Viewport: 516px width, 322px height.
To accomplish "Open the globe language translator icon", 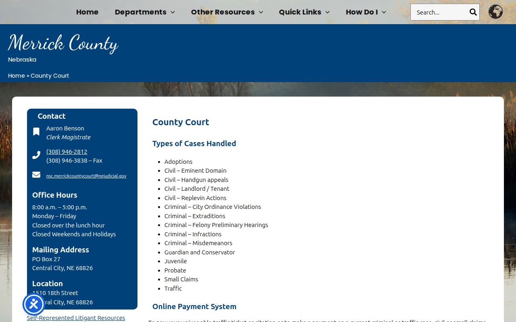I will 495,12.
